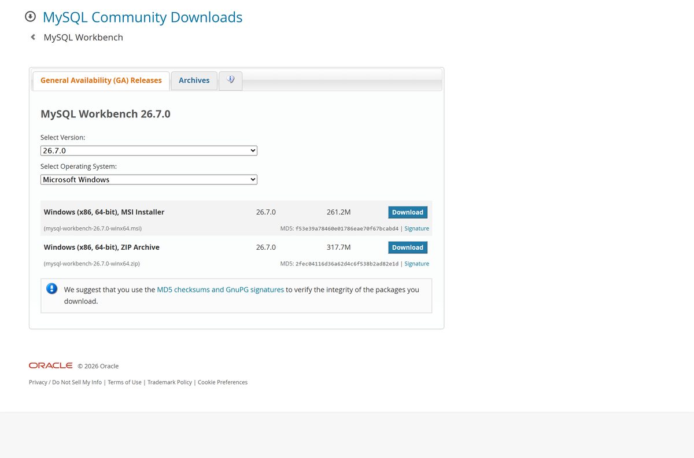Click the © 2026 Oracle copyright text

[98, 366]
